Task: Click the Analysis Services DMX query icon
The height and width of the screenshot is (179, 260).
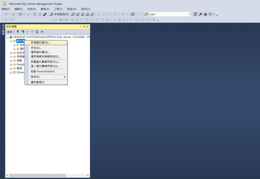Action: [83, 14]
